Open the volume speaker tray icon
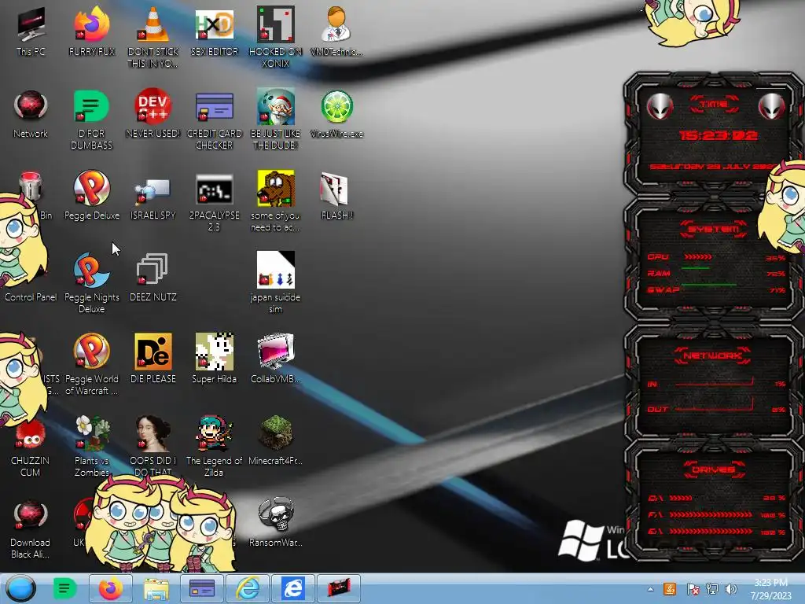 click(731, 589)
